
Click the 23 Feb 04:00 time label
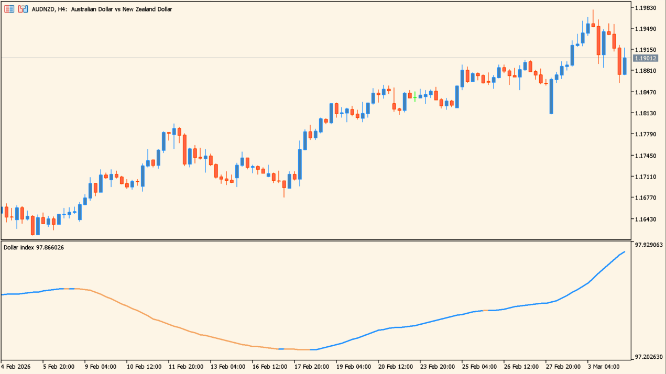coord(438,367)
